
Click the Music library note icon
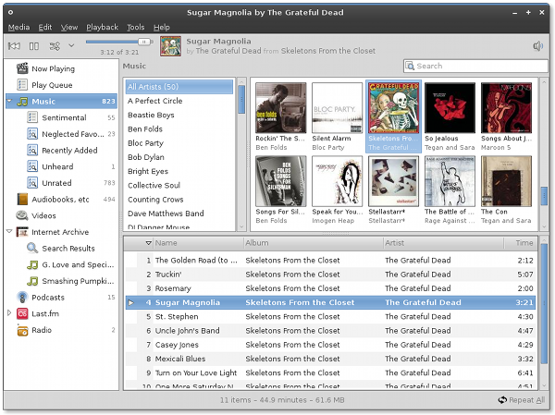22,102
